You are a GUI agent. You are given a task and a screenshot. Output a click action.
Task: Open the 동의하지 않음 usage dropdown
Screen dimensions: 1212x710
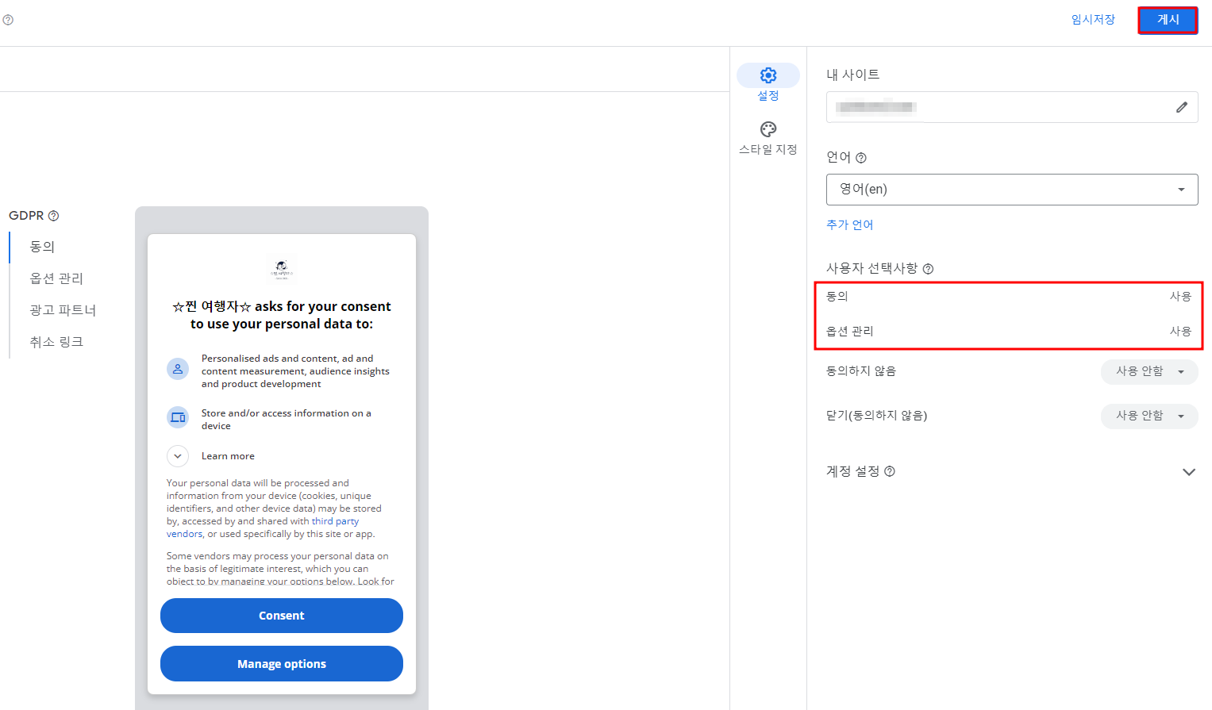(x=1149, y=371)
